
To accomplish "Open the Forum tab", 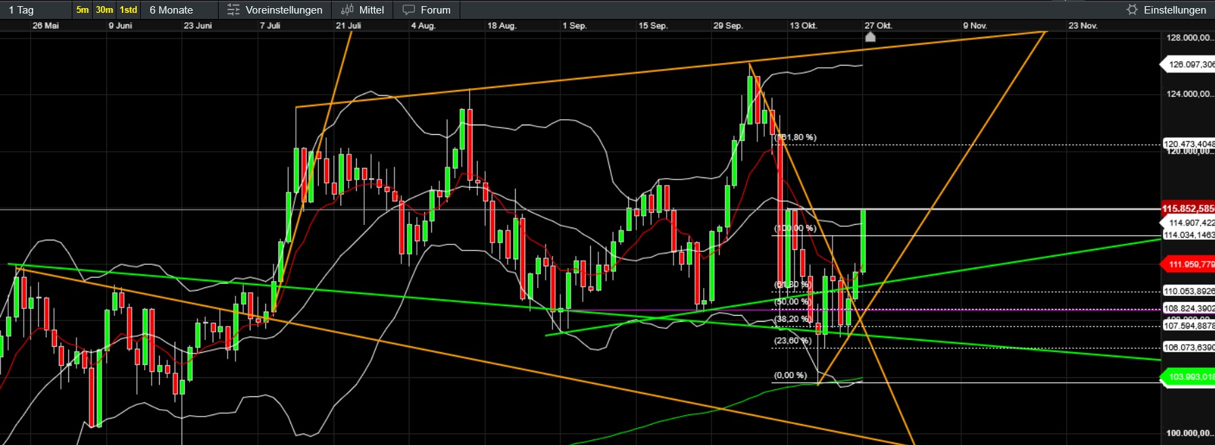I will coord(435,10).
